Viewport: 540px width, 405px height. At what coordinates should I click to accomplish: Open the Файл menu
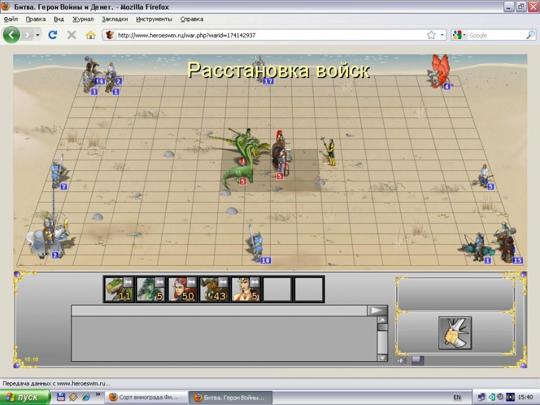pos(11,19)
